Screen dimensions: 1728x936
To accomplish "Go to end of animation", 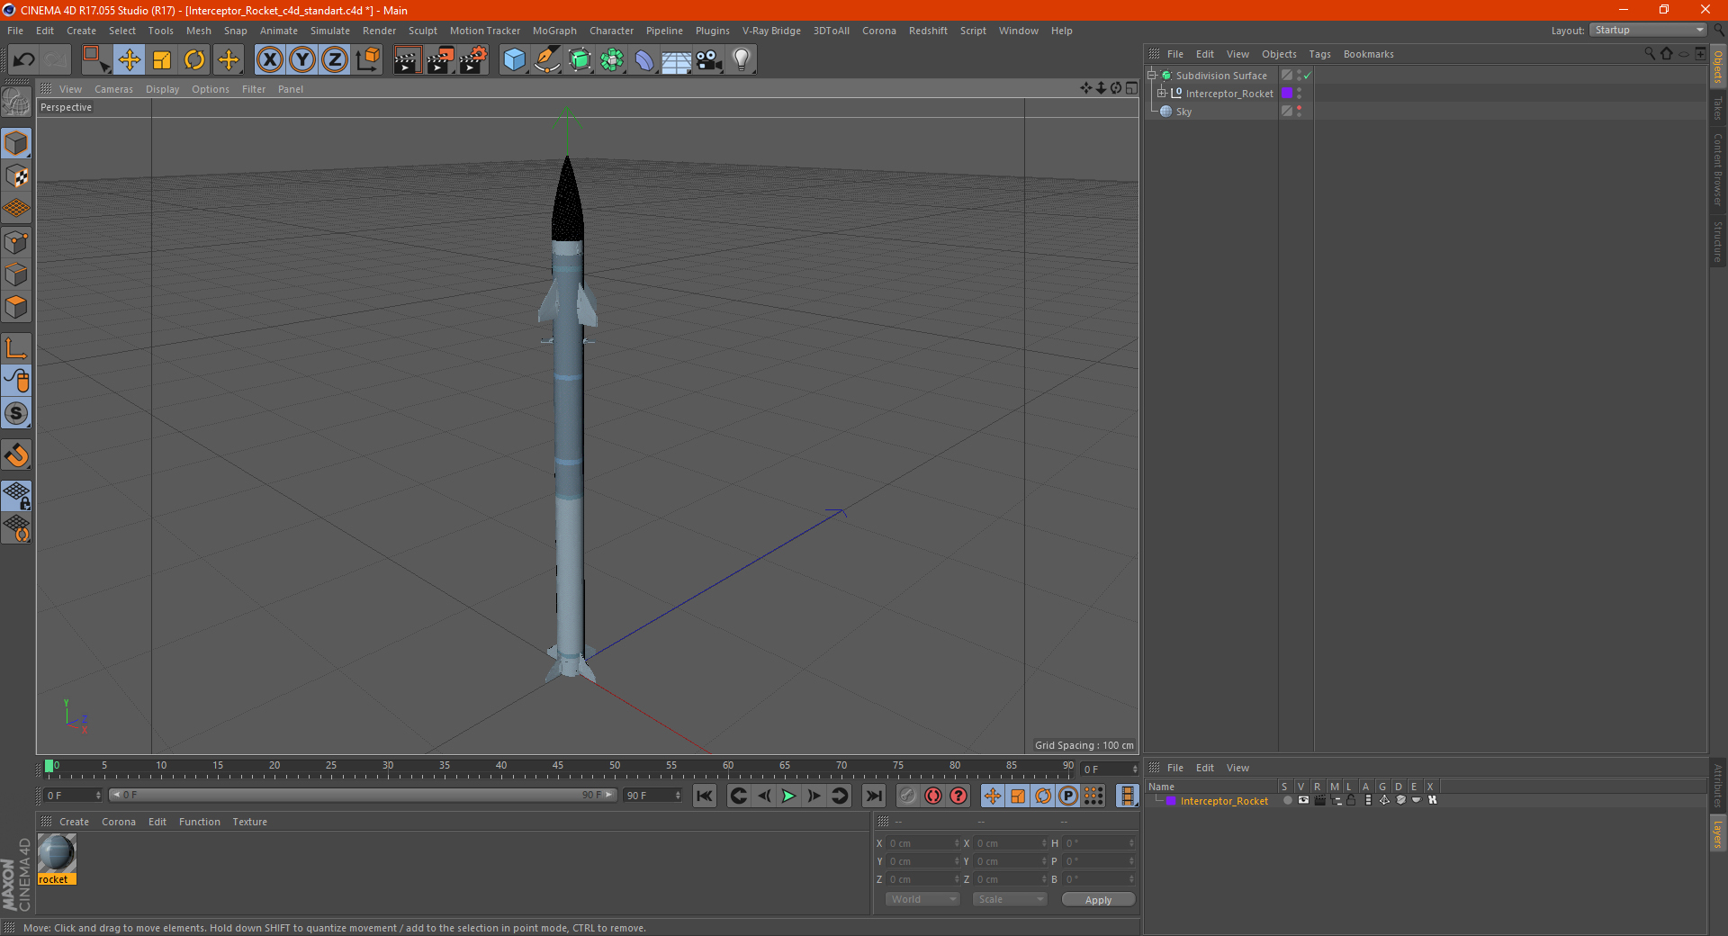I will [x=873, y=796].
